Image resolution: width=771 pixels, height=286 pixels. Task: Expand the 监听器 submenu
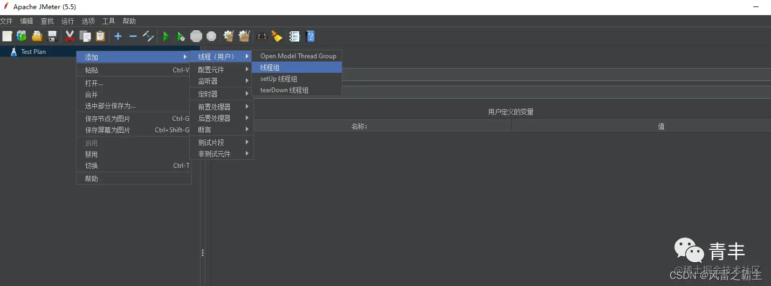pos(221,81)
